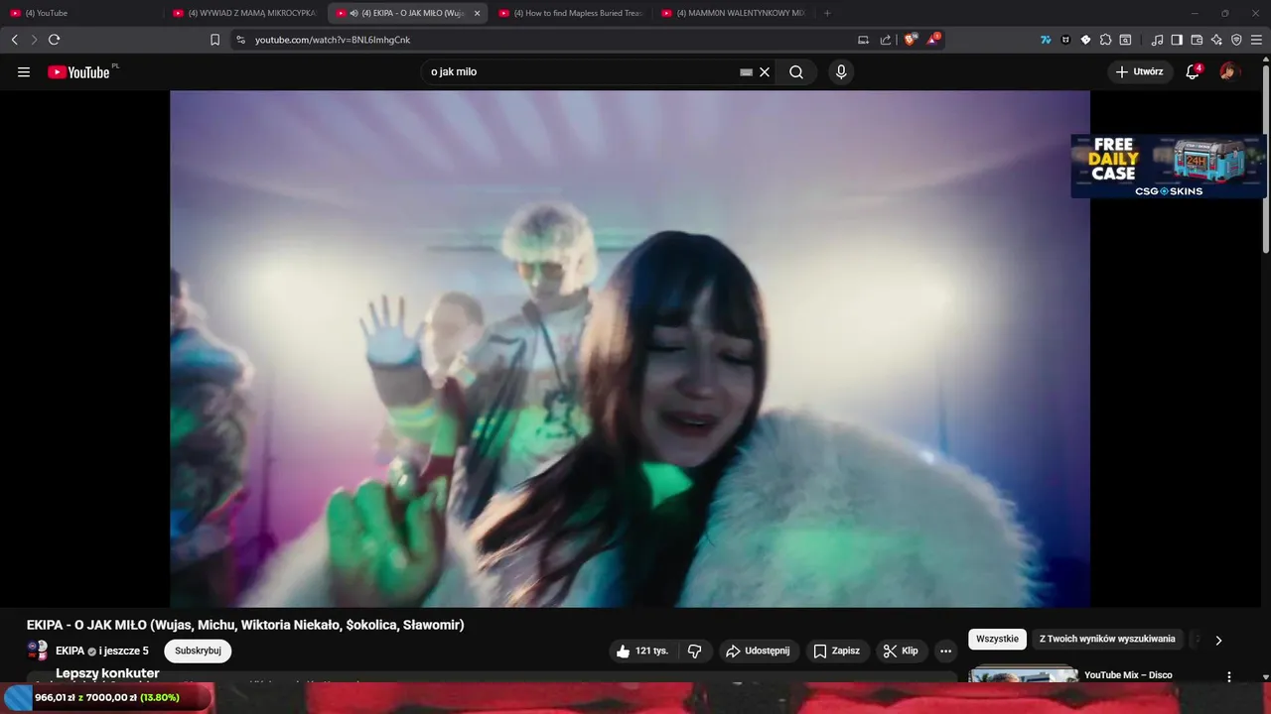Toggle the browser sidebar panel

[x=1177, y=40]
